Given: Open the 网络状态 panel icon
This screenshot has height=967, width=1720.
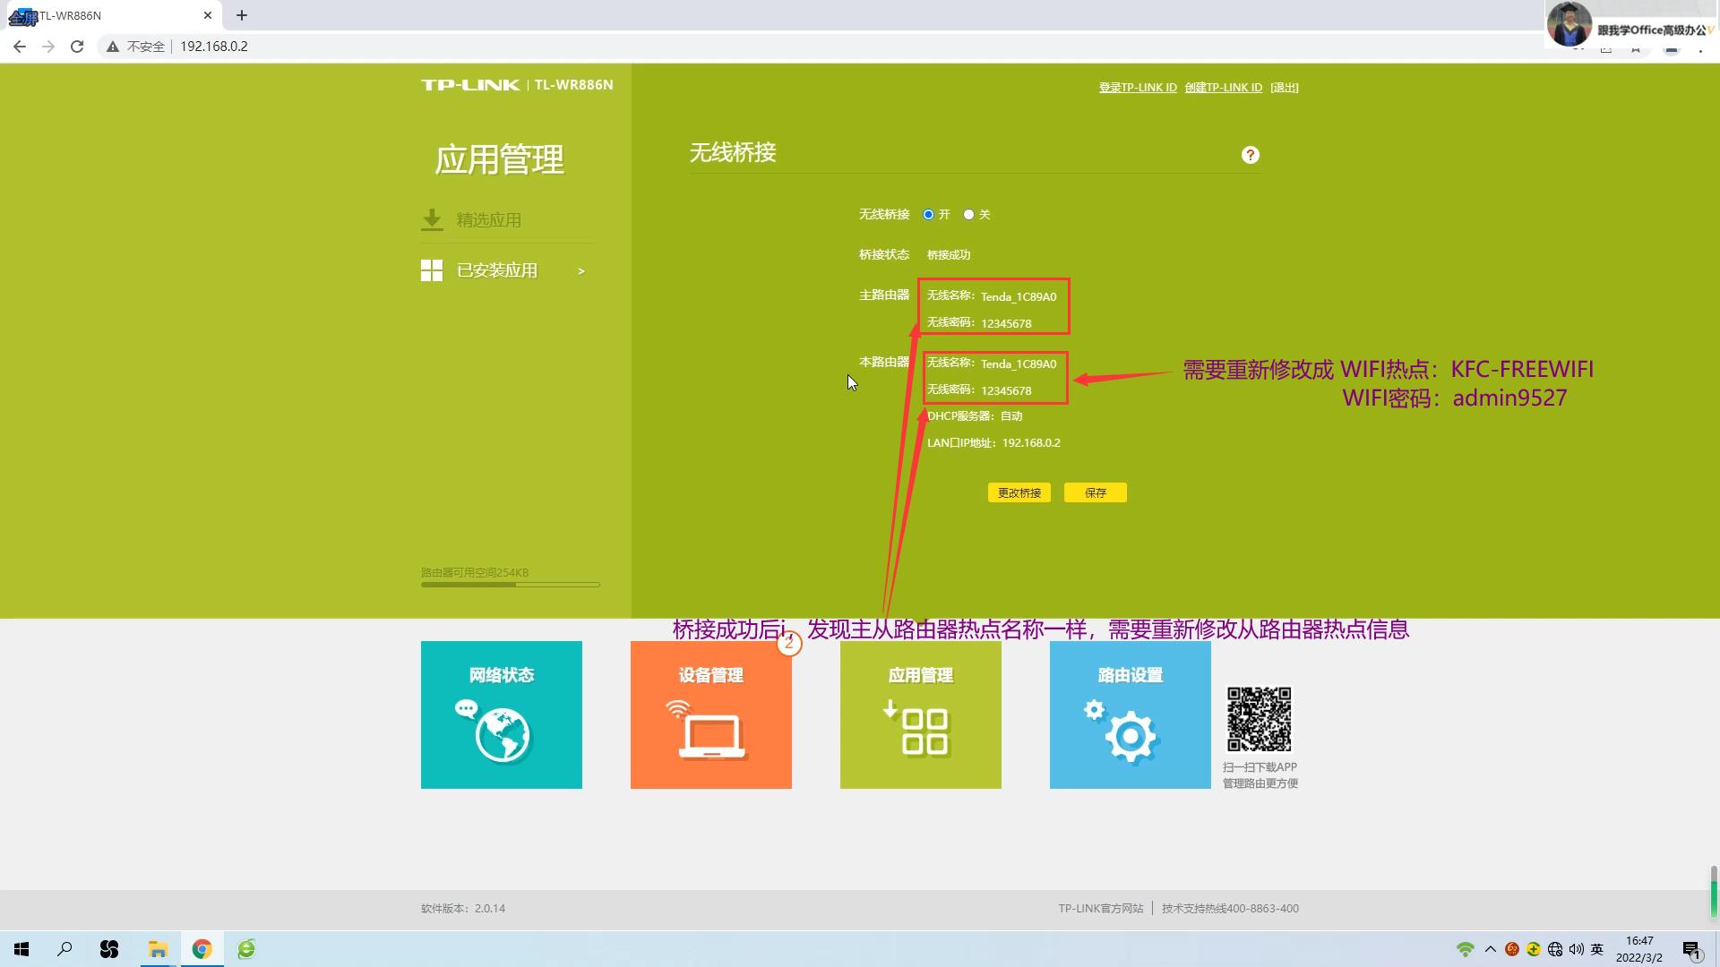Looking at the screenshot, I should [x=501, y=734].
